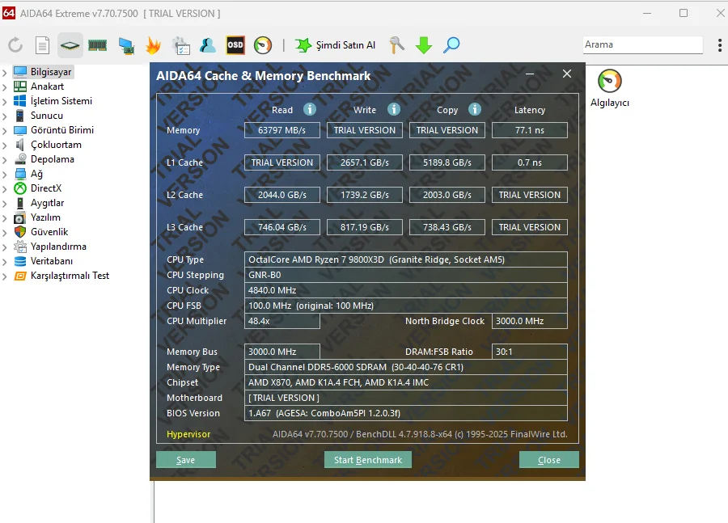Expand the Depolama tree node
The height and width of the screenshot is (523, 728).
(6, 159)
